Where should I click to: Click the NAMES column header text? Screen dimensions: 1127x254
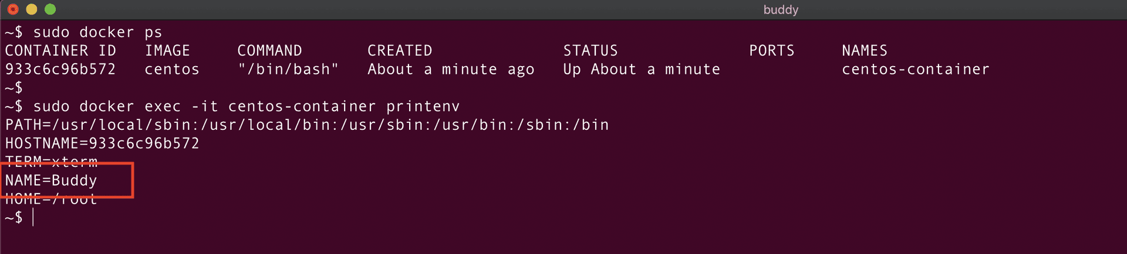tap(864, 51)
